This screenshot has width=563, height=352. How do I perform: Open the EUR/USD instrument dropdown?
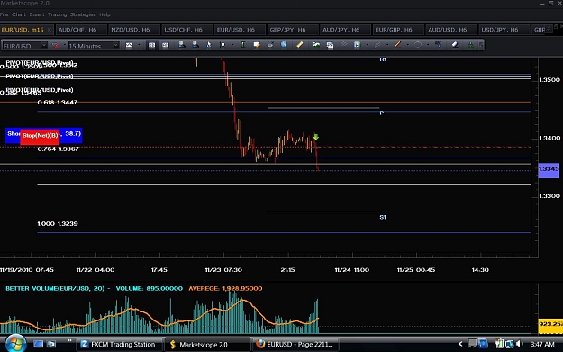tap(24, 46)
